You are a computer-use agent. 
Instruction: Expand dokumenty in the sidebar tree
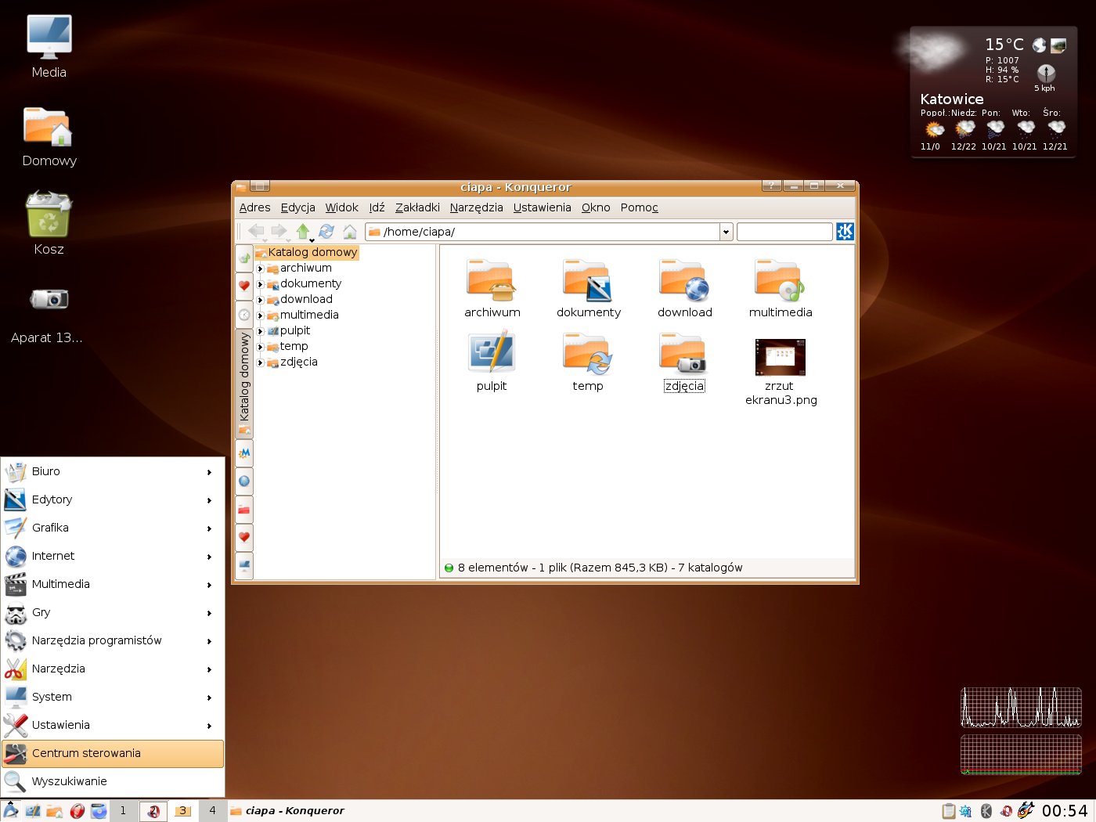click(261, 284)
